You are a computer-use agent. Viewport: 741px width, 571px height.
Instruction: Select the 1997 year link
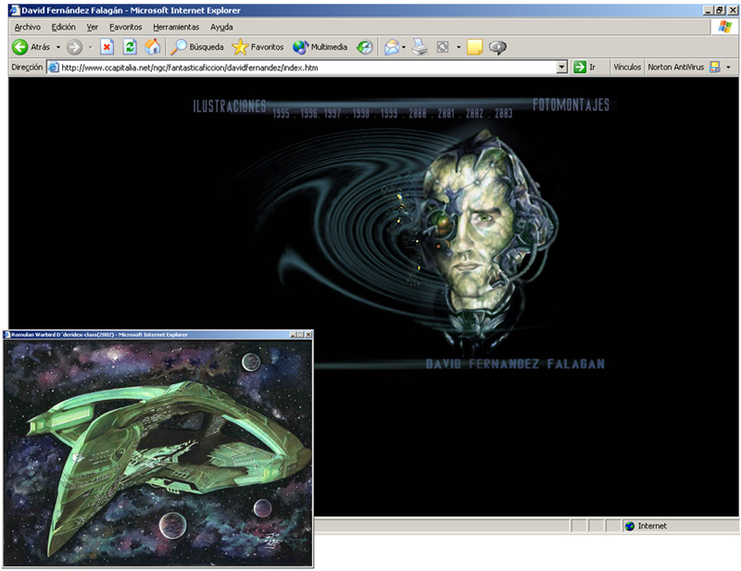pos(333,113)
